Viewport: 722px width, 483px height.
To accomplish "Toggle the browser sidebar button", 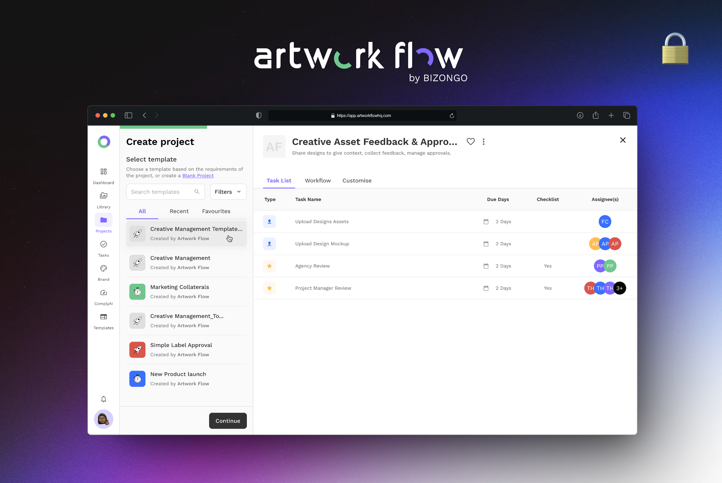I will [x=129, y=115].
